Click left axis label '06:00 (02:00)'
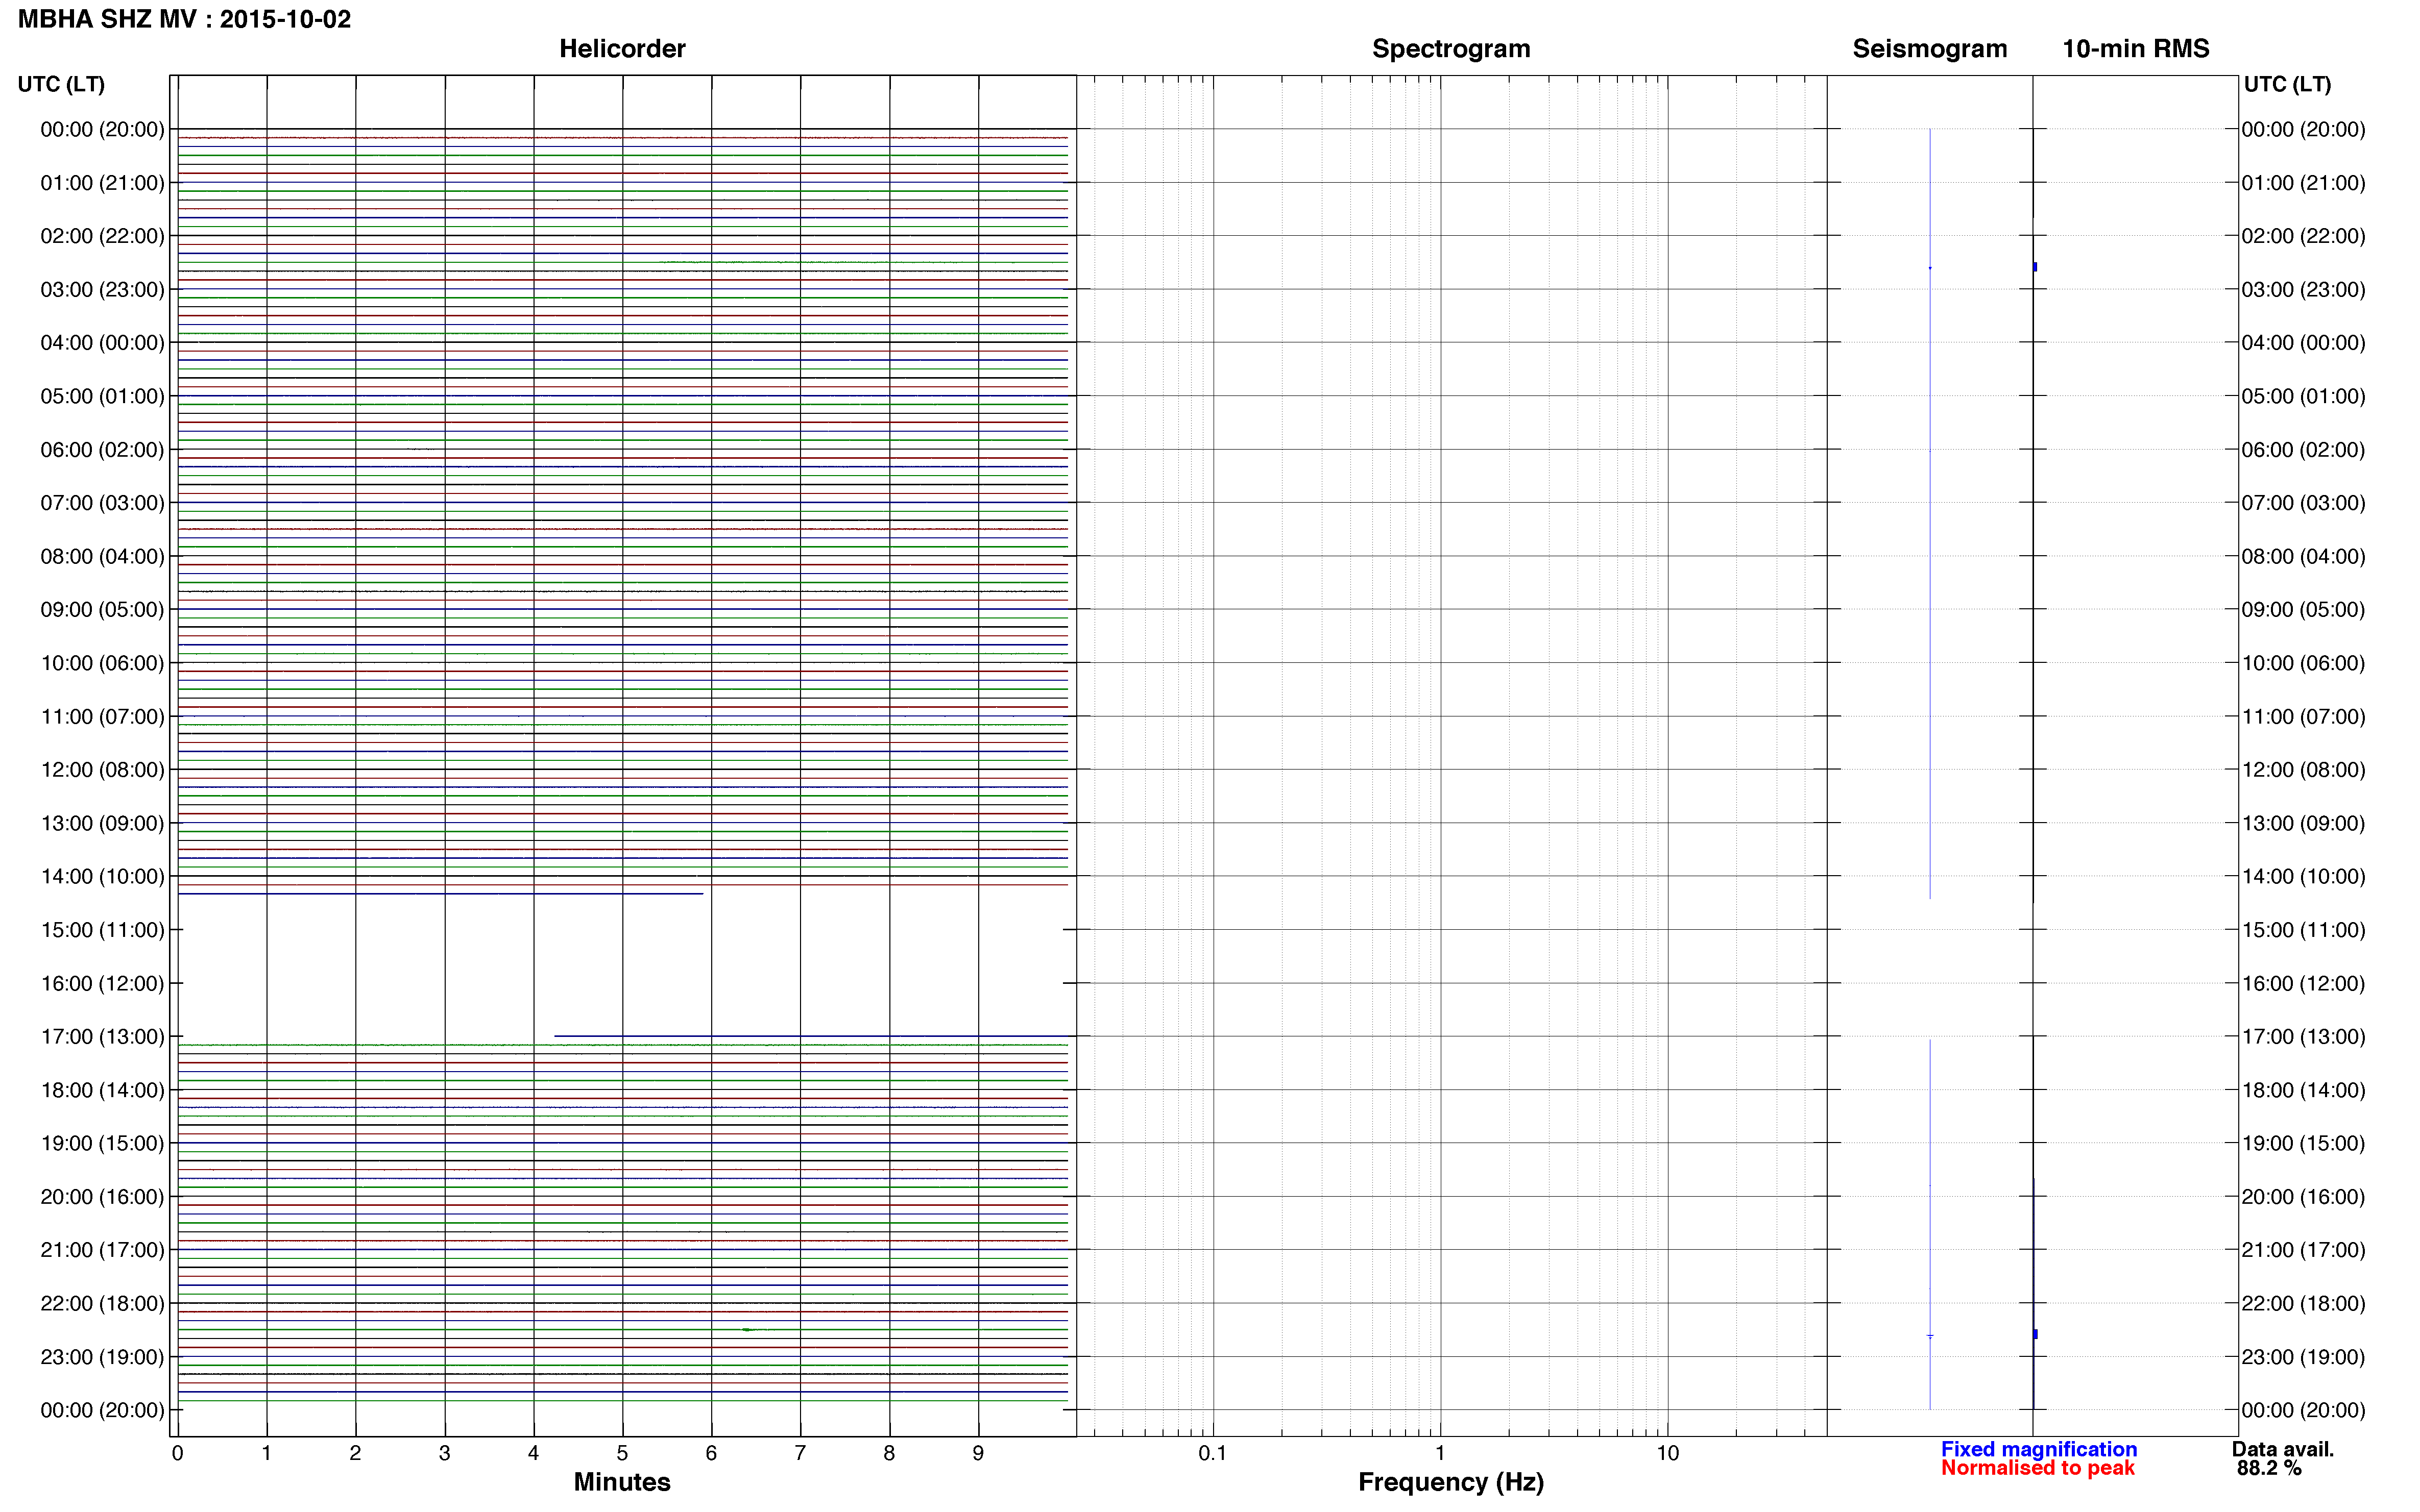This screenshot has height=1512, width=2420. pos(102,450)
